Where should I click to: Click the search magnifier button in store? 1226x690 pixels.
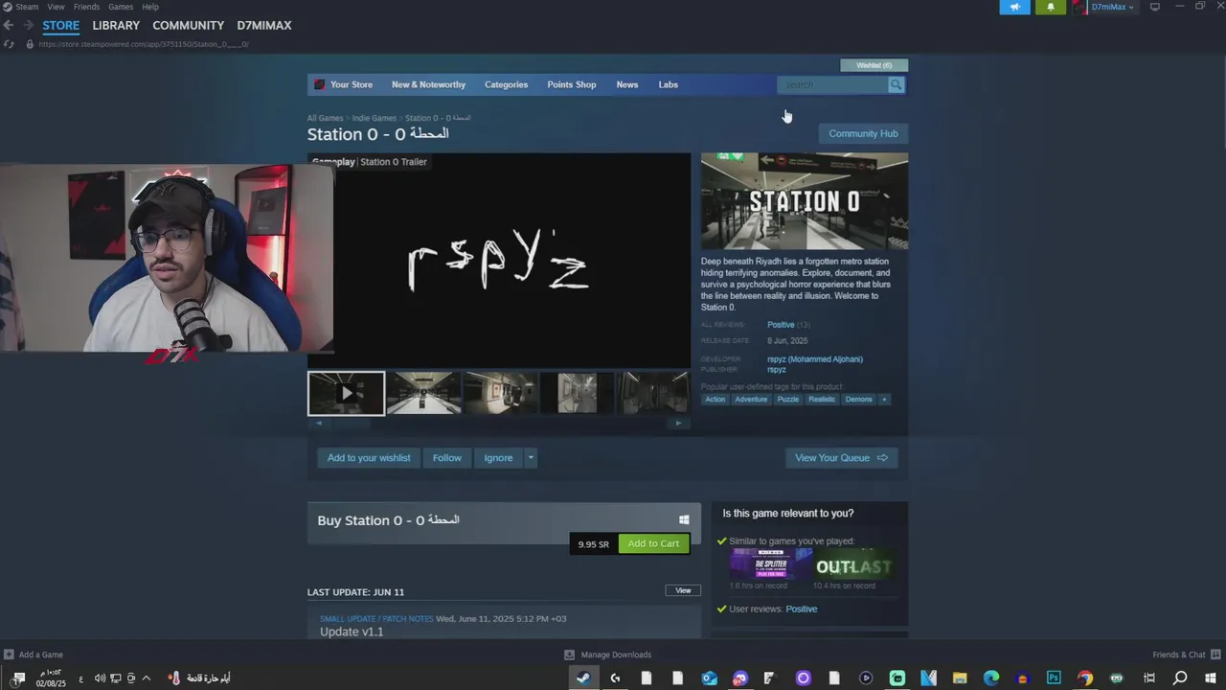point(896,84)
